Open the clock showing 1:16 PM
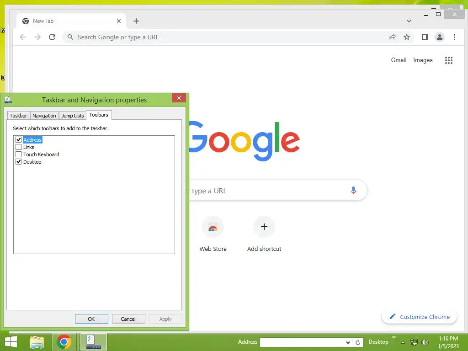This screenshot has height=351, width=468. tap(448, 342)
